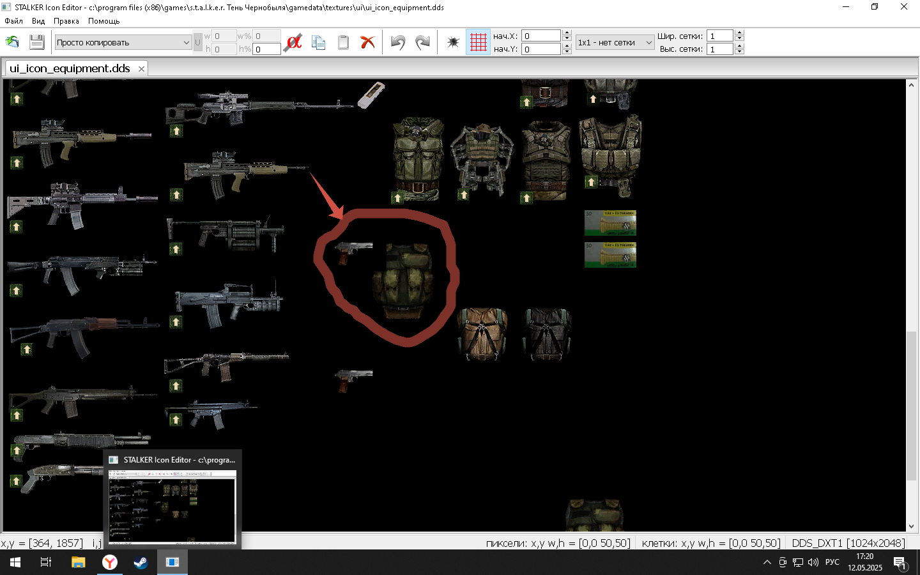Redo the undone action
Screen dimensions: 920x575
tap(422, 42)
